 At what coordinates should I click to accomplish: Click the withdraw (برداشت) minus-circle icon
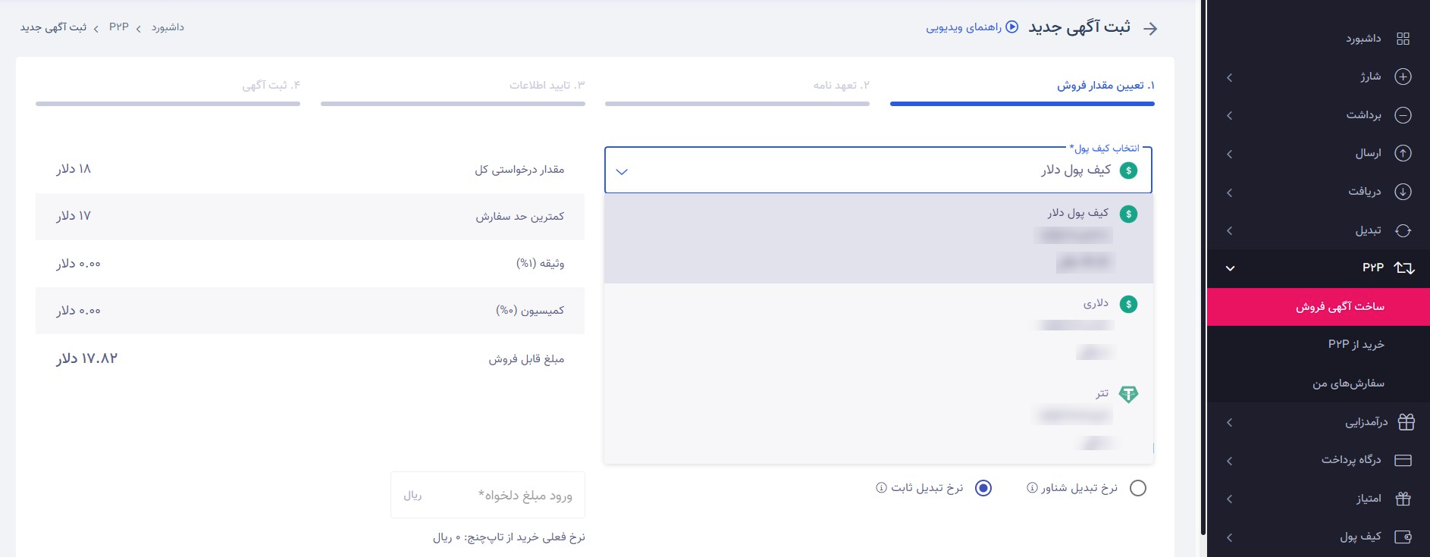[1403, 115]
